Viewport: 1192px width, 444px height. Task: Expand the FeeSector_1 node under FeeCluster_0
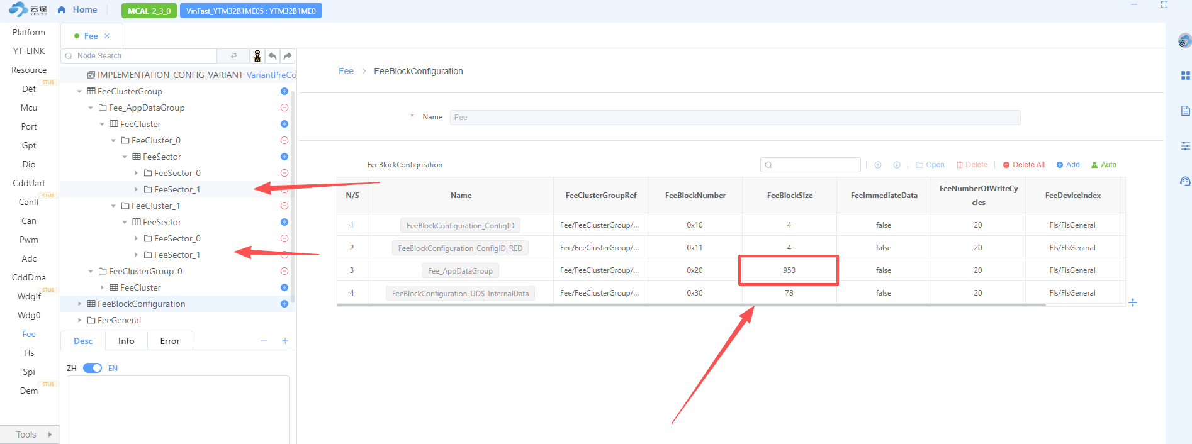pos(137,189)
